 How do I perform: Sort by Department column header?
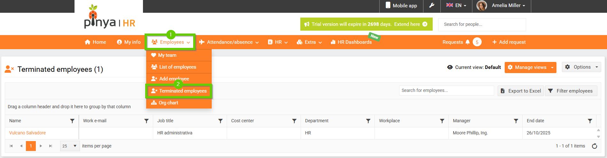[317, 121]
